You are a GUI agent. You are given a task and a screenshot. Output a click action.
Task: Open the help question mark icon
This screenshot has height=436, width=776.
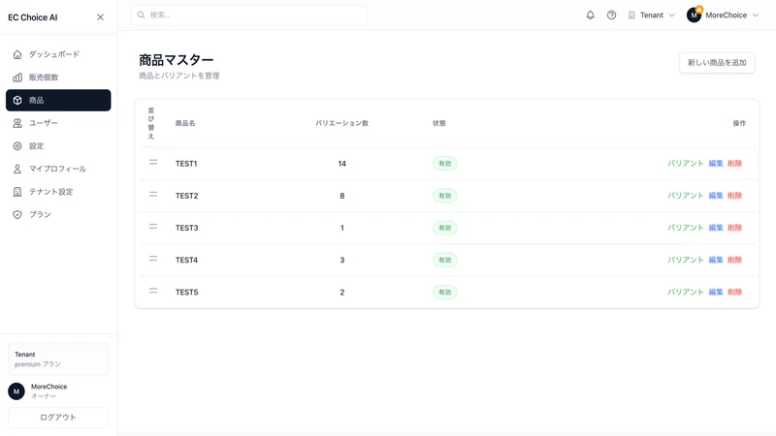coord(612,16)
